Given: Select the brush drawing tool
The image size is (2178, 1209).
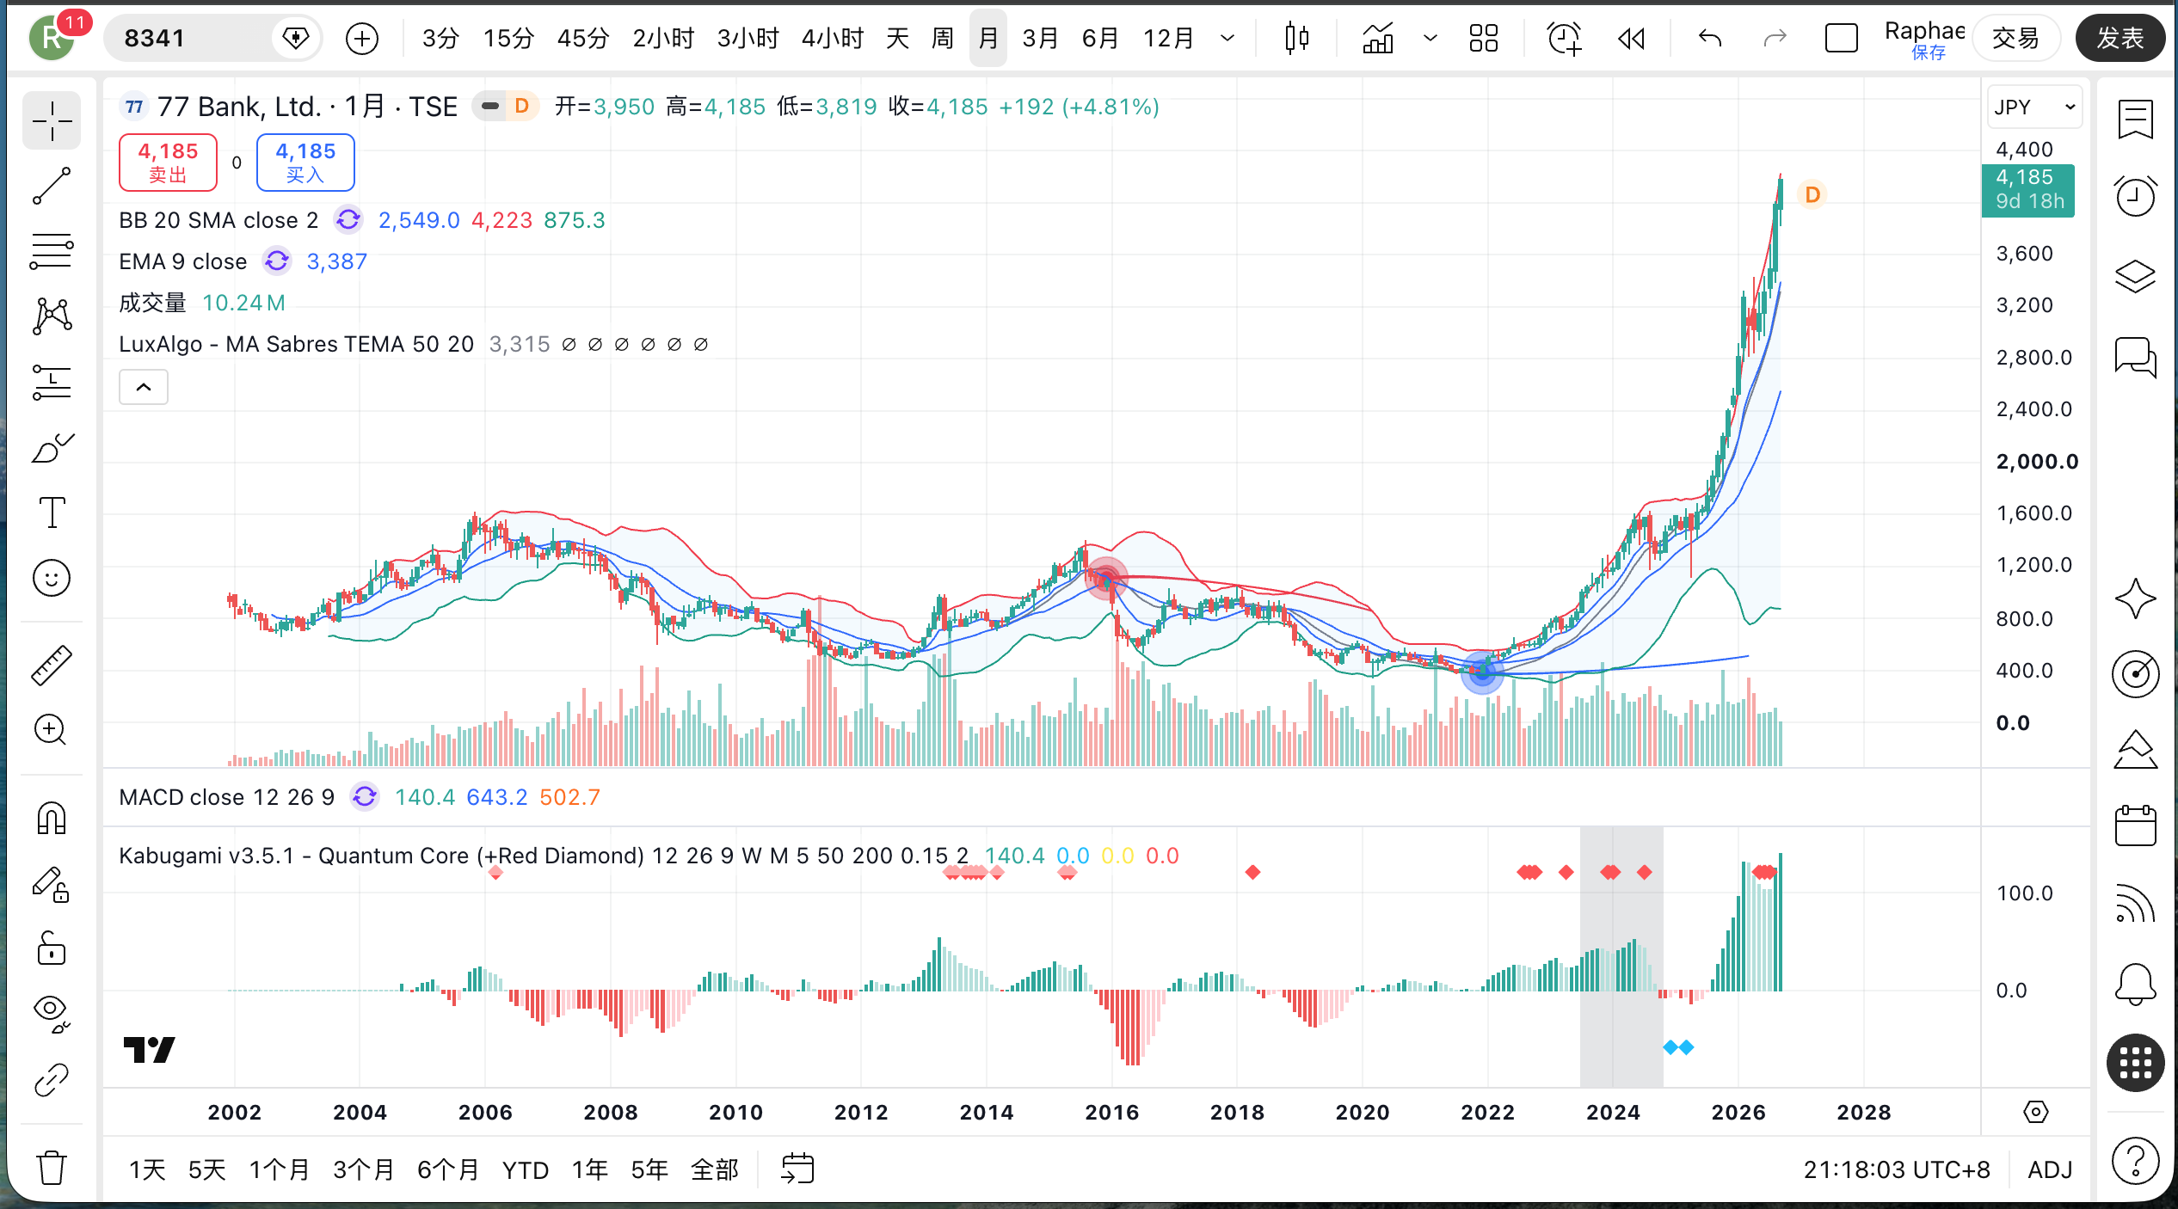Looking at the screenshot, I should [52, 447].
